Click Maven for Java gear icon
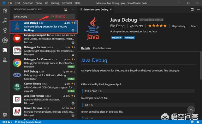Screen dimensions: 202x124 pos(73,116)
